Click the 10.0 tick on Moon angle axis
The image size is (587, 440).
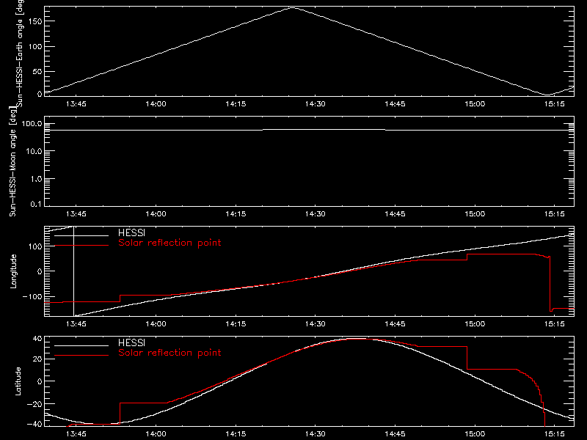[x=34, y=151]
